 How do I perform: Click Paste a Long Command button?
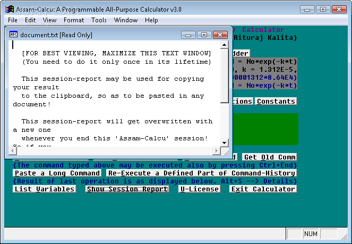coord(57,173)
